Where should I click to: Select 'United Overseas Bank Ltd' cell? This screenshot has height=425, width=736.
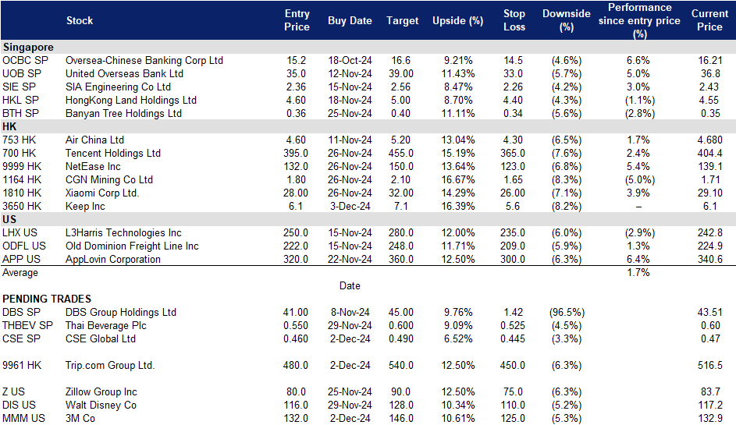pyautogui.click(x=124, y=73)
